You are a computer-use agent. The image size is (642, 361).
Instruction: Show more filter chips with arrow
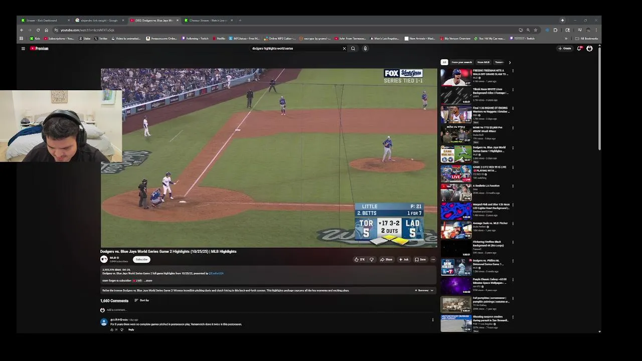pyautogui.click(x=510, y=62)
